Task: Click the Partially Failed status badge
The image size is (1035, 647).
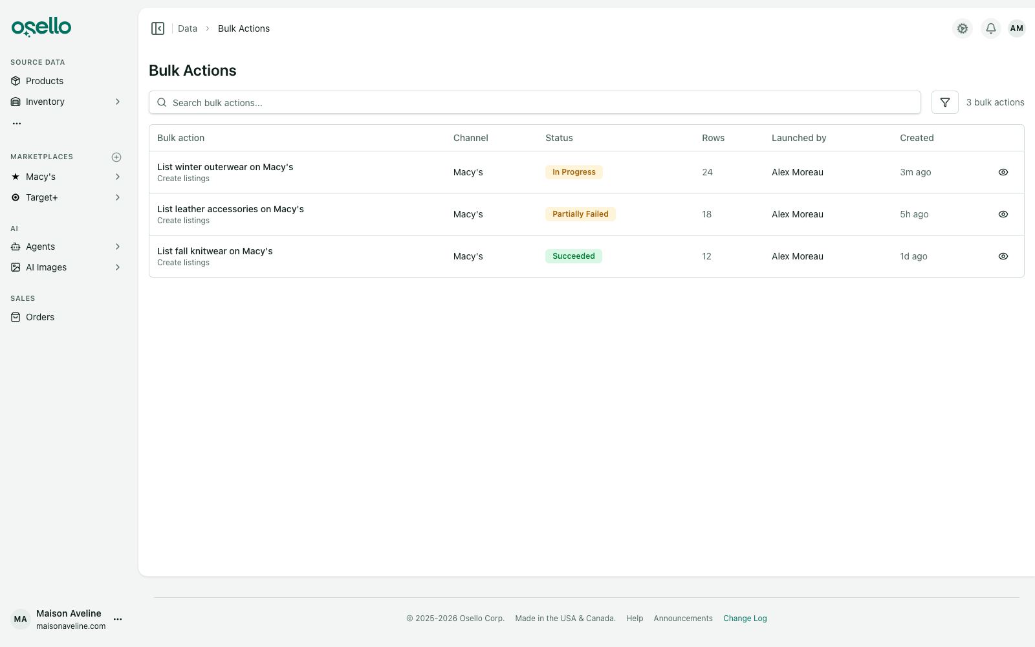Action: coord(580,214)
